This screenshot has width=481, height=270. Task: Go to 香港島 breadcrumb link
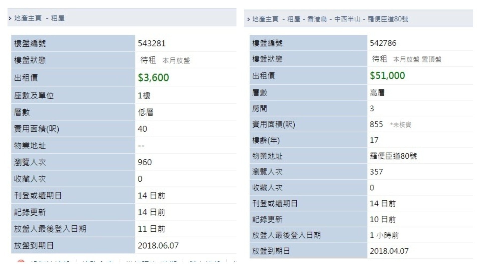317,19
